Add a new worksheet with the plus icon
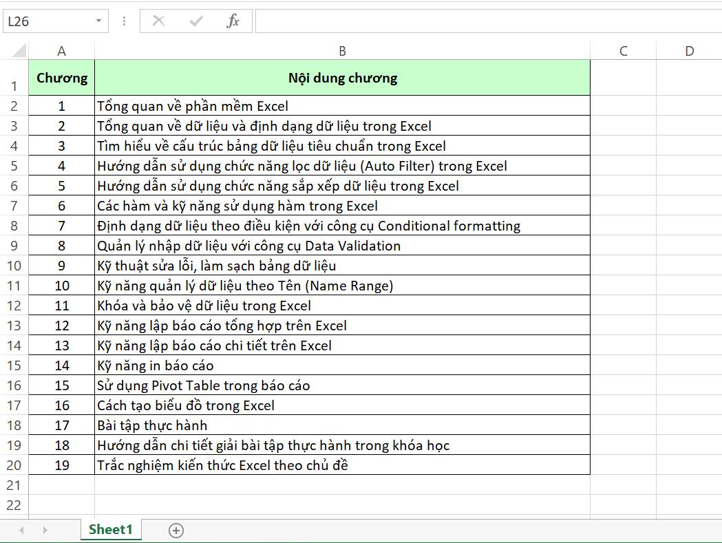This screenshot has width=722, height=543. (176, 530)
